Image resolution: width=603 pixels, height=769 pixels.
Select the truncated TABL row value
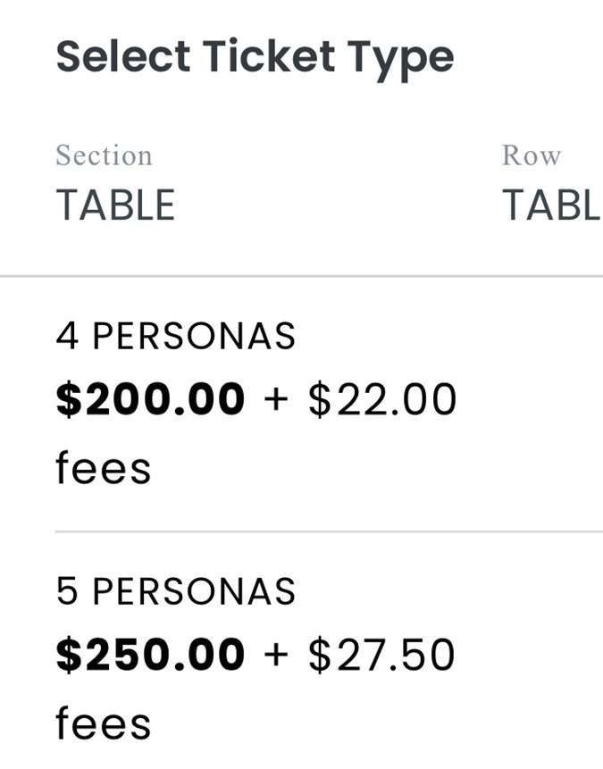(550, 205)
